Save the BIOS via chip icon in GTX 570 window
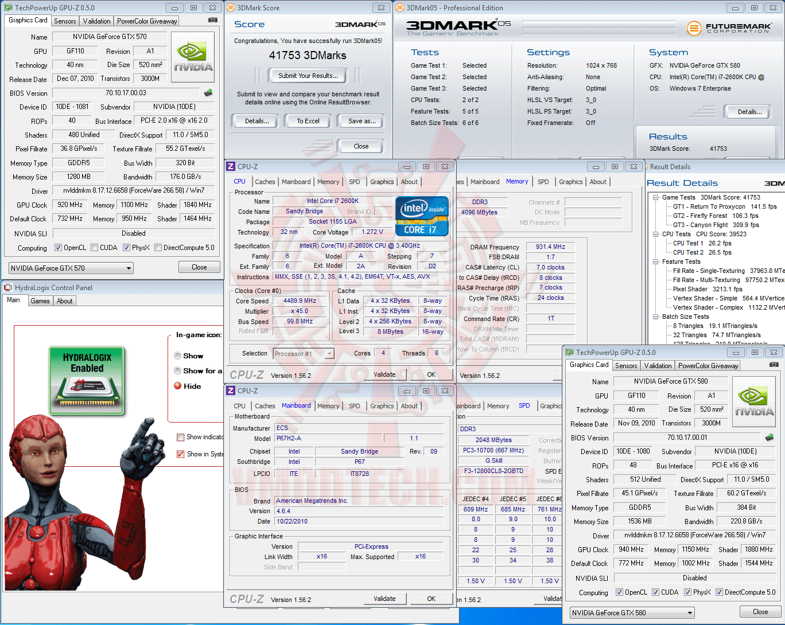The width and height of the screenshot is (785, 625). pos(208,92)
